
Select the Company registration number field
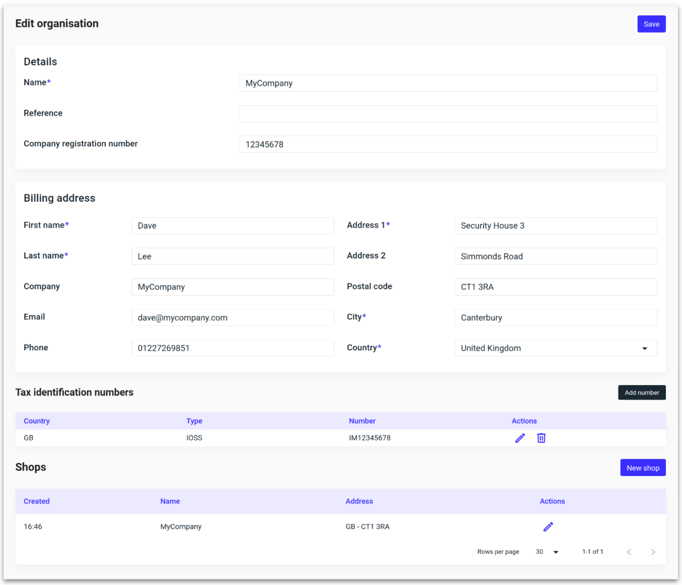click(x=448, y=144)
